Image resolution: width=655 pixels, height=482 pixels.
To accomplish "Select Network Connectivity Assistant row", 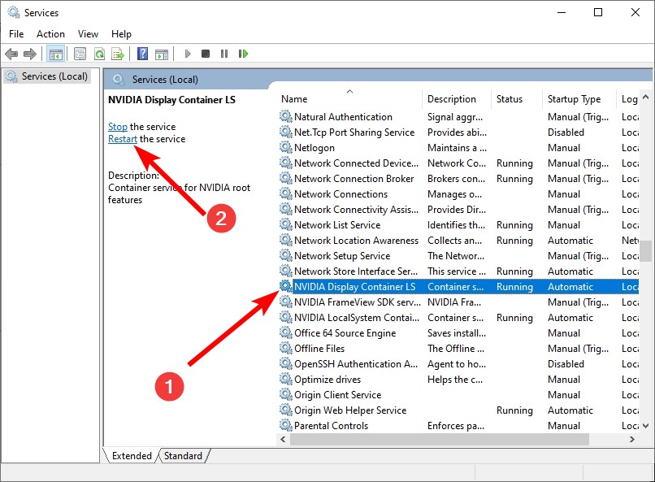I will click(458, 209).
